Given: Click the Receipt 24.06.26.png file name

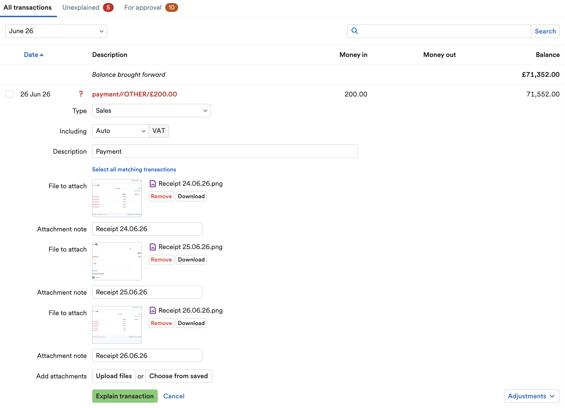Looking at the screenshot, I should 190,184.
